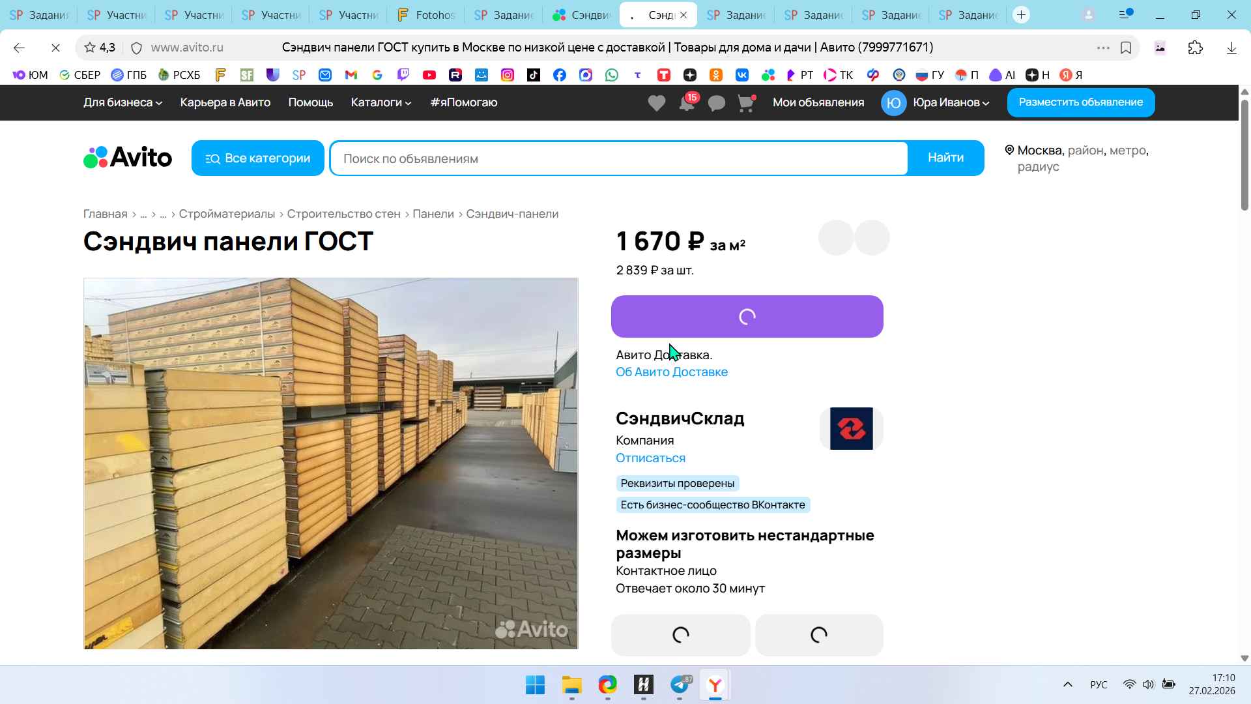Click the Avito logo
1251x704 pixels.
point(128,158)
